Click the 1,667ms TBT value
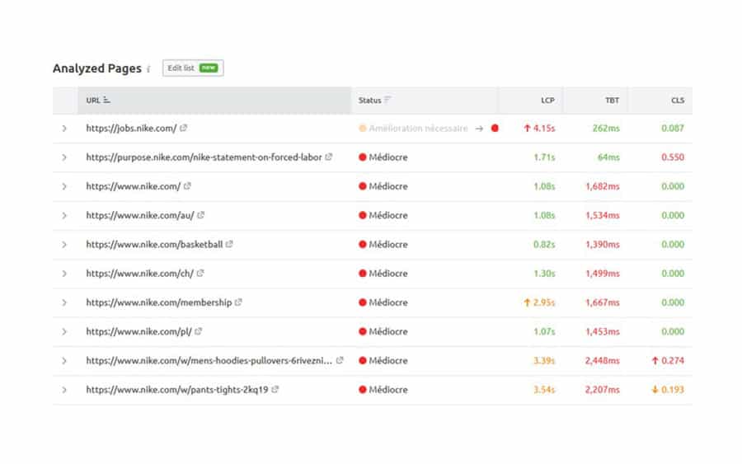742x464 pixels. (x=603, y=302)
